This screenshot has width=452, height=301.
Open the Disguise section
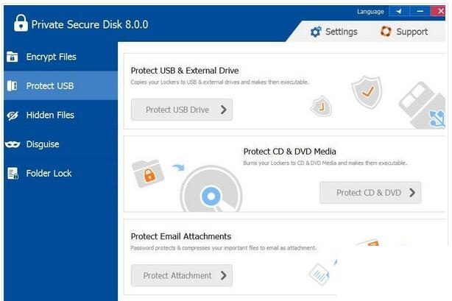pyautogui.click(x=43, y=144)
